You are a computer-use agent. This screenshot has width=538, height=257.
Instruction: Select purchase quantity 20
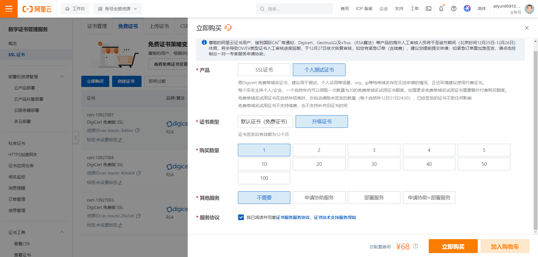[319, 164]
